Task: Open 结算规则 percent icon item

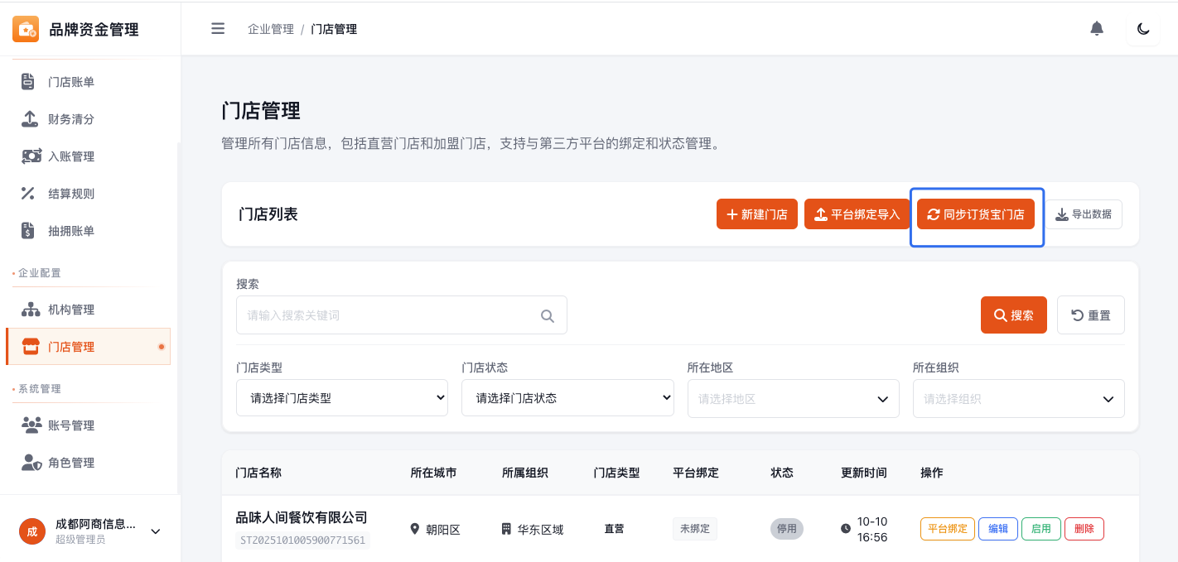Action: 70,194
